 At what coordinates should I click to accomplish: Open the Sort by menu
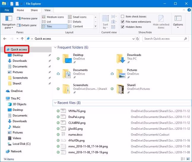[105, 22]
